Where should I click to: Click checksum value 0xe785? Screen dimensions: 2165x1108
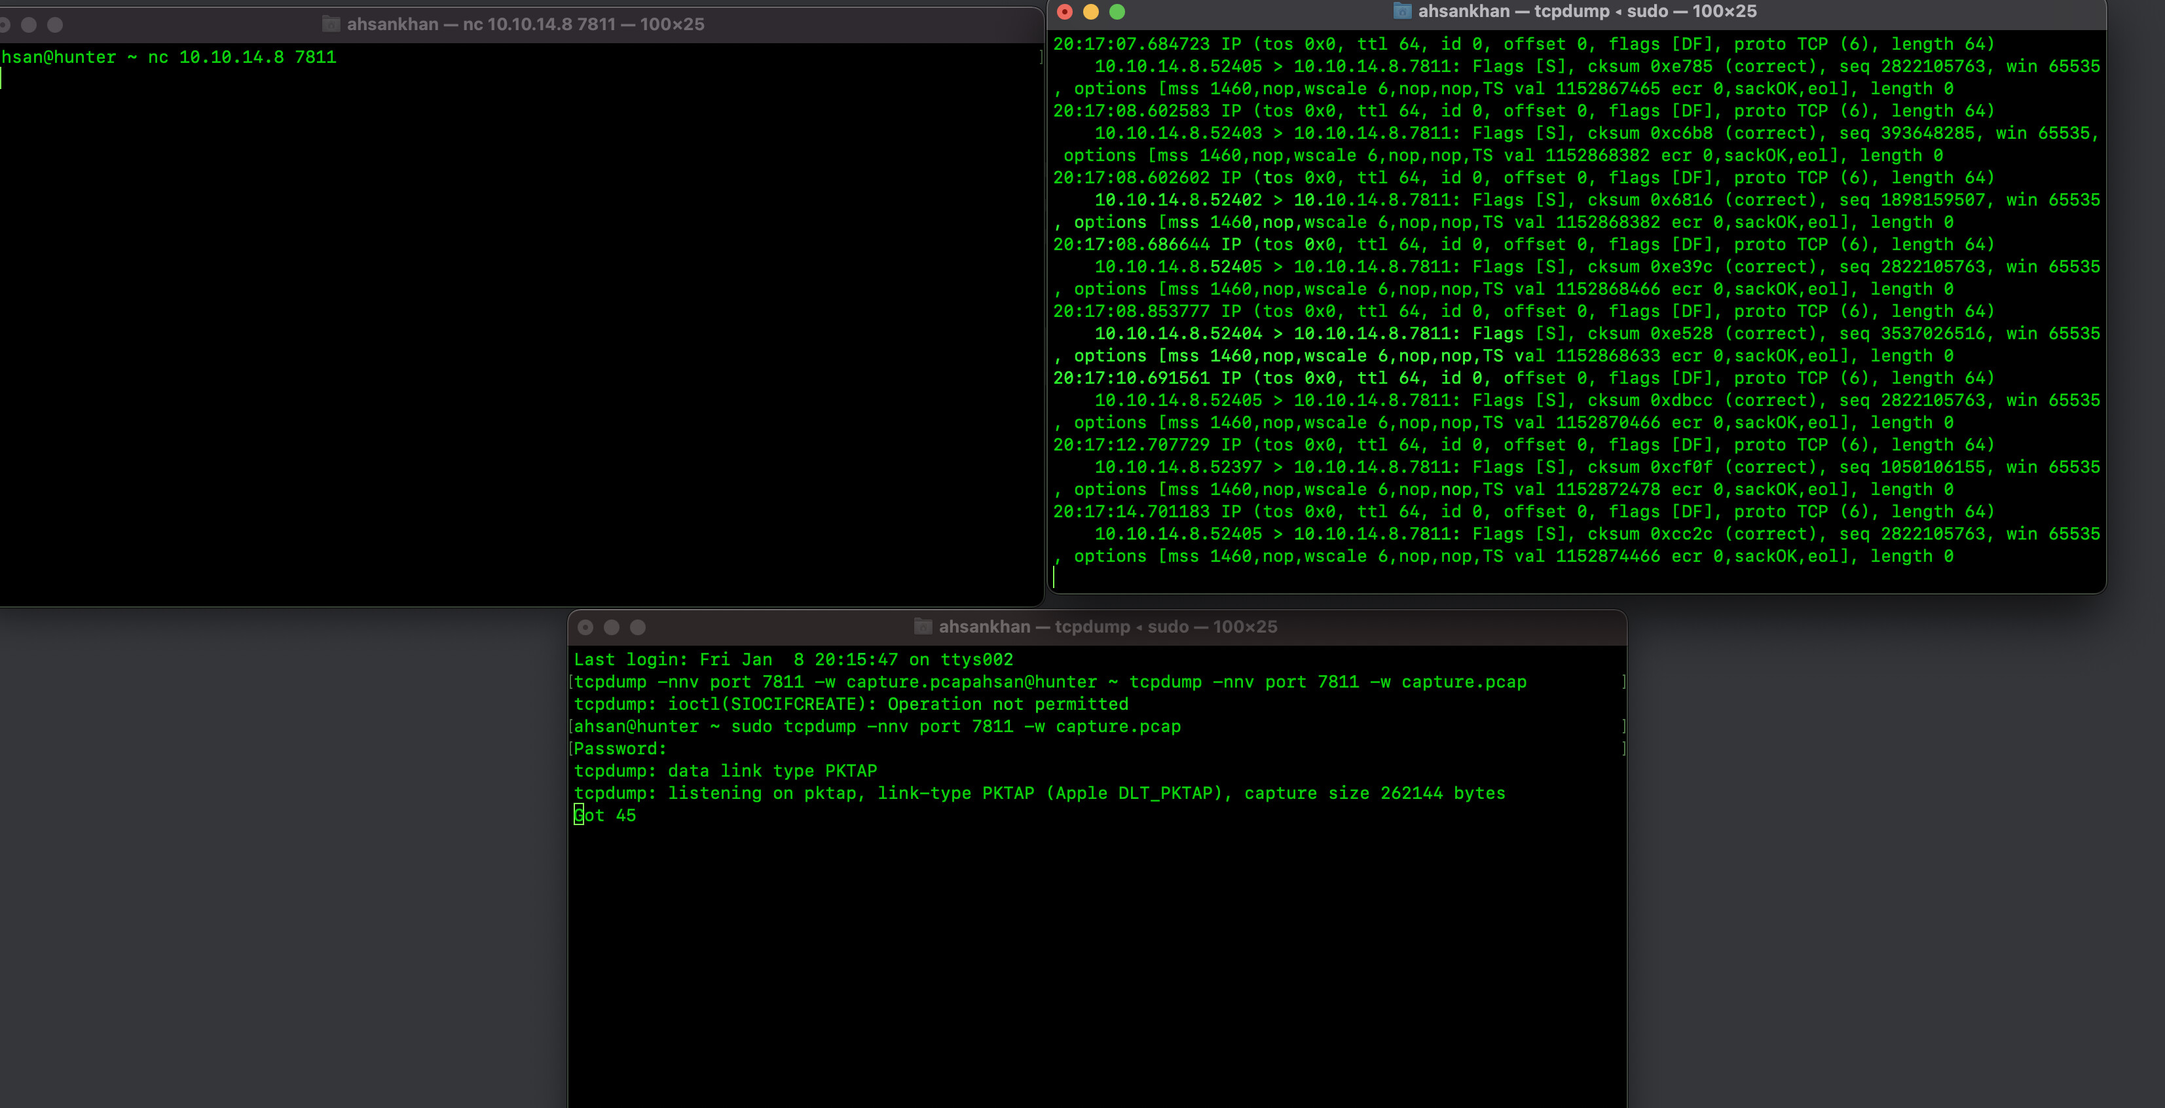pos(1681,66)
